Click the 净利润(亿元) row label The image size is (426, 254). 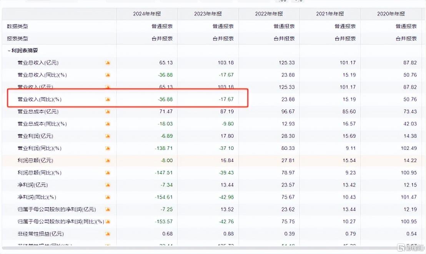(x=33, y=185)
